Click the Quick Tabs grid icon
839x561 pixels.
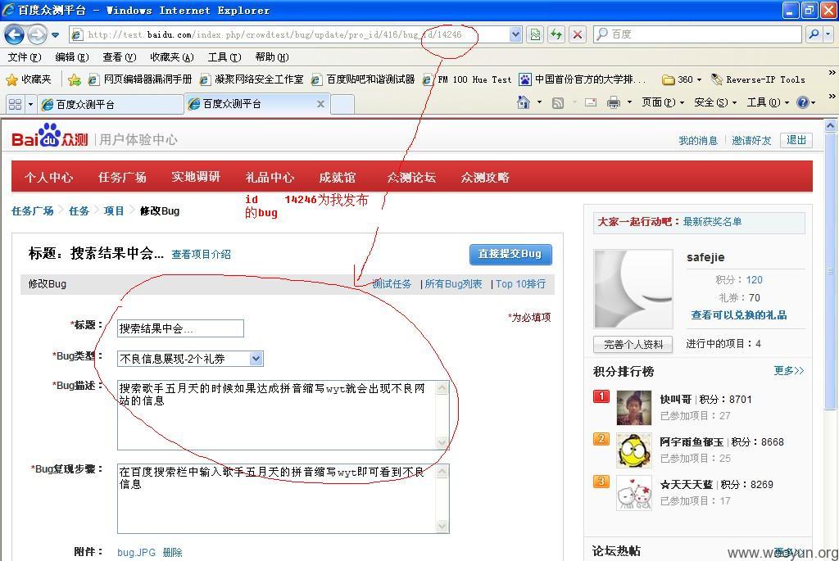pyautogui.click(x=15, y=104)
